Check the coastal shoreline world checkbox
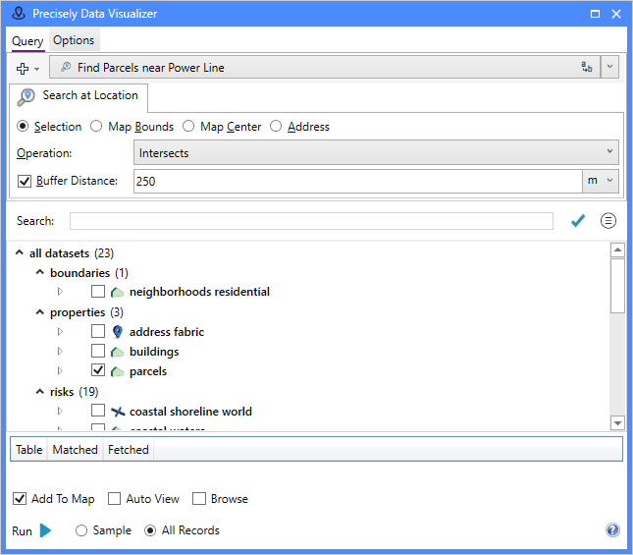The image size is (633, 555). (98, 411)
